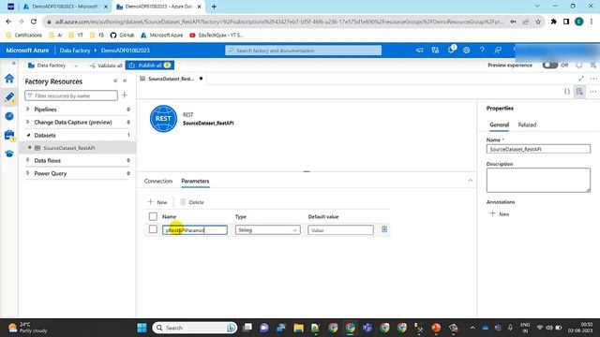This screenshot has height=337, width=600.
Task: Expand the Data flows tree node
Action: [x=27, y=160]
